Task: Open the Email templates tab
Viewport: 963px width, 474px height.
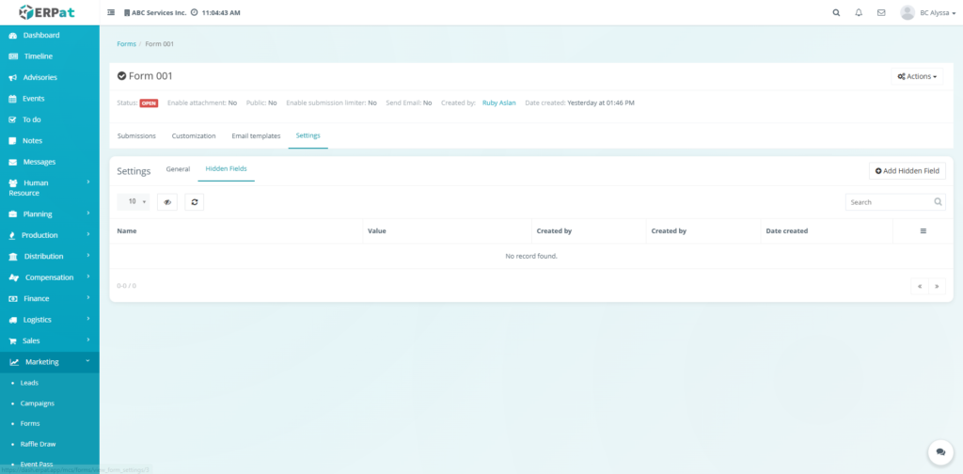Action: pos(256,135)
